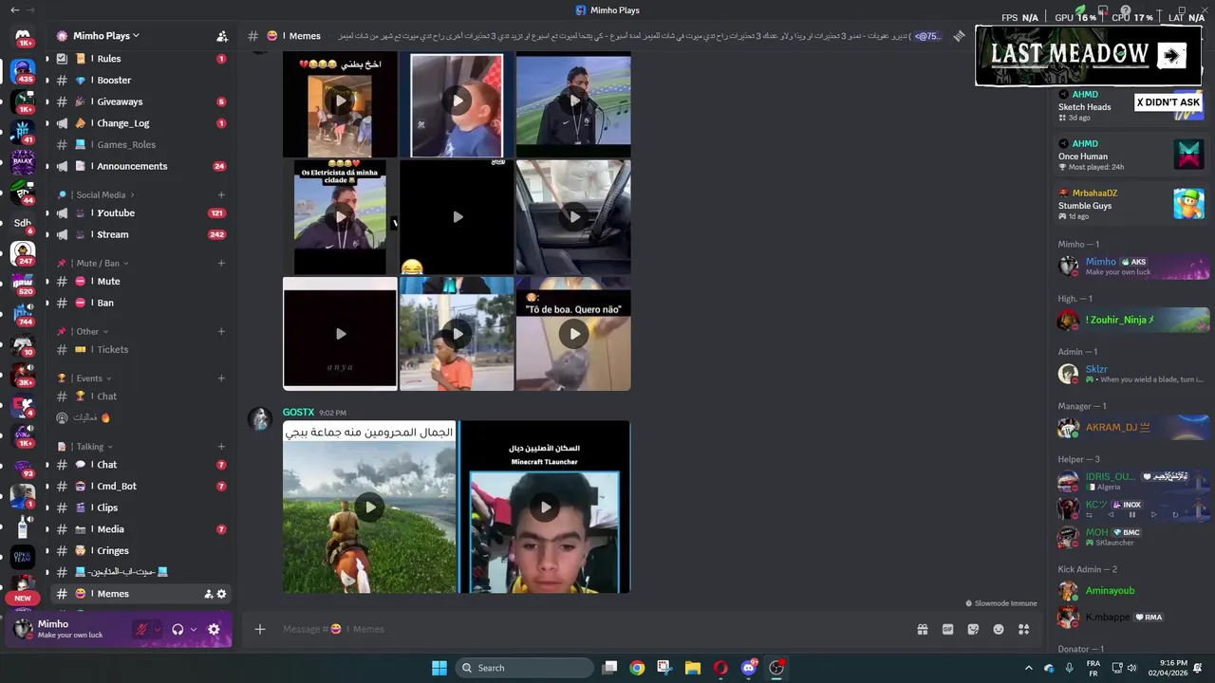Open the BALAX server icon
The image size is (1215, 683).
point(23,161)
